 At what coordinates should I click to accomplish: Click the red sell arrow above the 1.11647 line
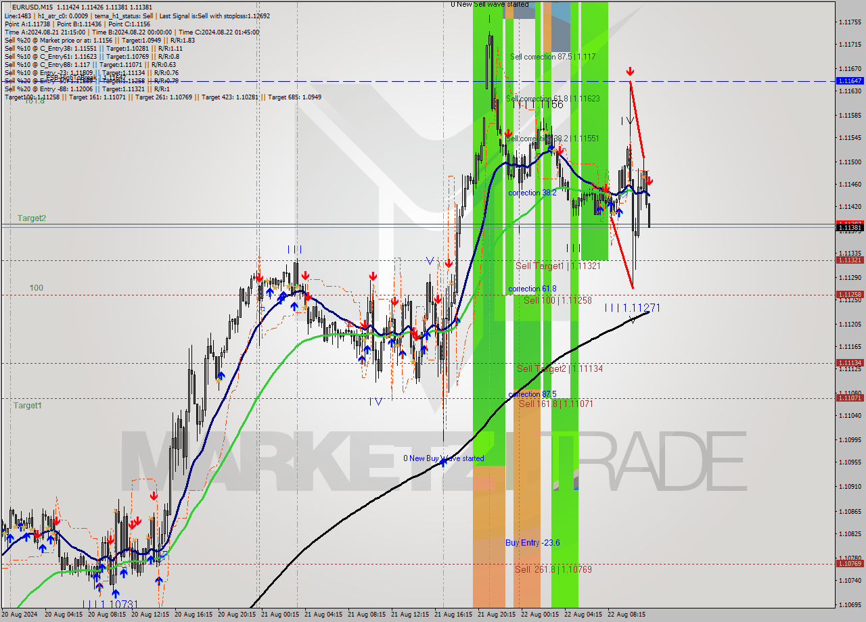point(630,71)
